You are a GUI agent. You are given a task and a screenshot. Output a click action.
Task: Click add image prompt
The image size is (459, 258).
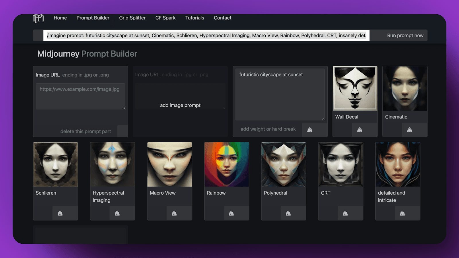click(180, 105)
